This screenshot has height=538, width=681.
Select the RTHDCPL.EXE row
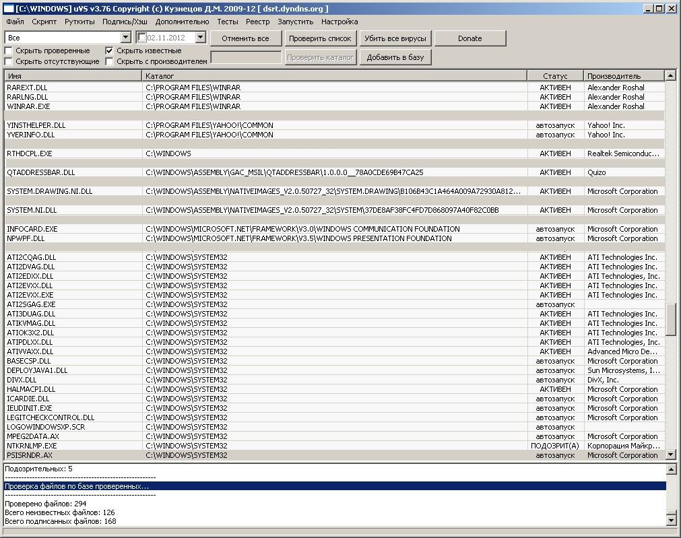click(334, 154)
